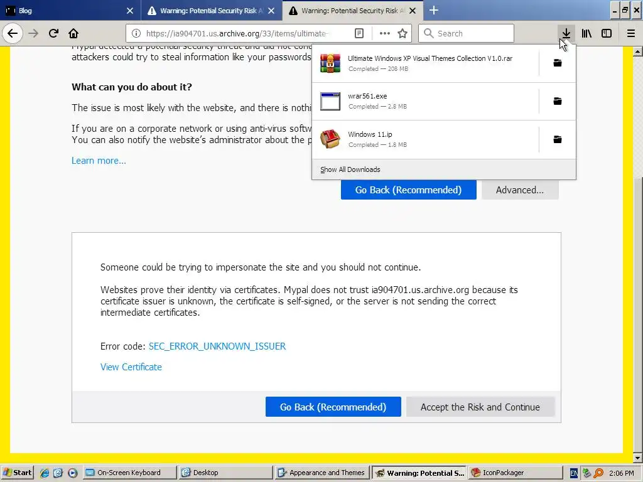
Task: Open the View Certificate link
Action: coord(131,367)
